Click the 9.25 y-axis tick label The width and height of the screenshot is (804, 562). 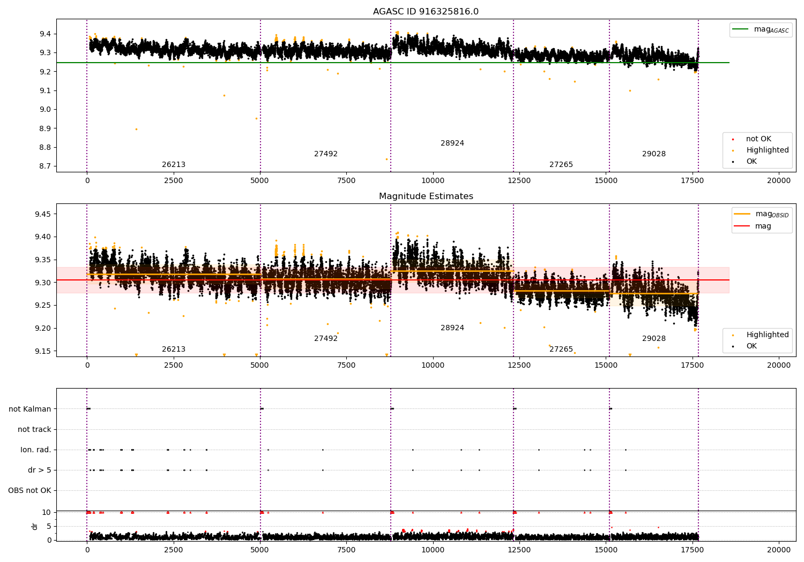click(x=42, y=306)
